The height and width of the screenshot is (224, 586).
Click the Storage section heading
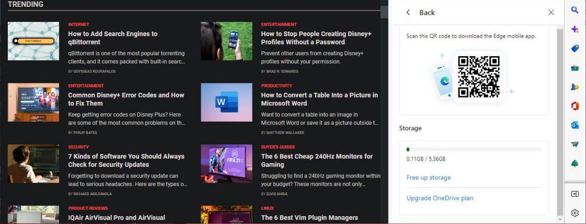(x=410, y=128)
